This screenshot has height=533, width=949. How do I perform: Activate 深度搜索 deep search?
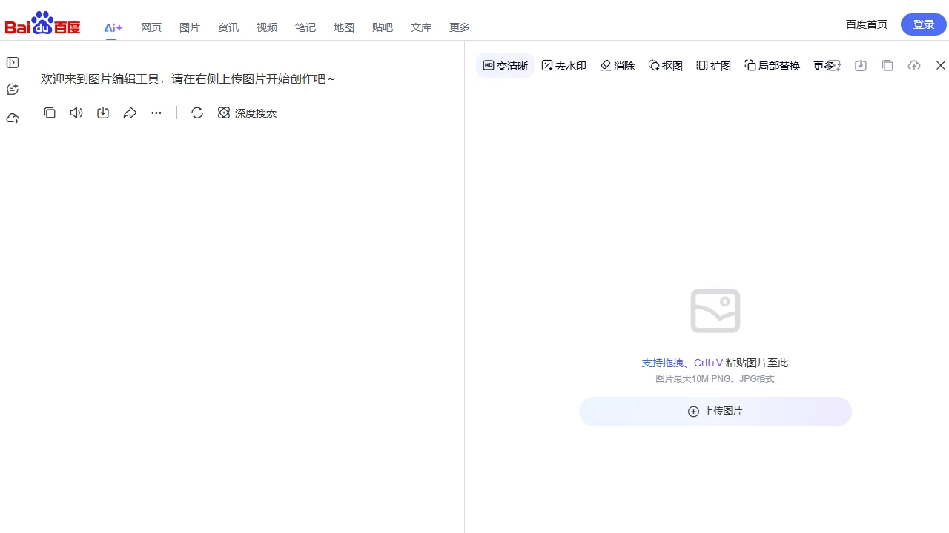[x=247, y=113]
